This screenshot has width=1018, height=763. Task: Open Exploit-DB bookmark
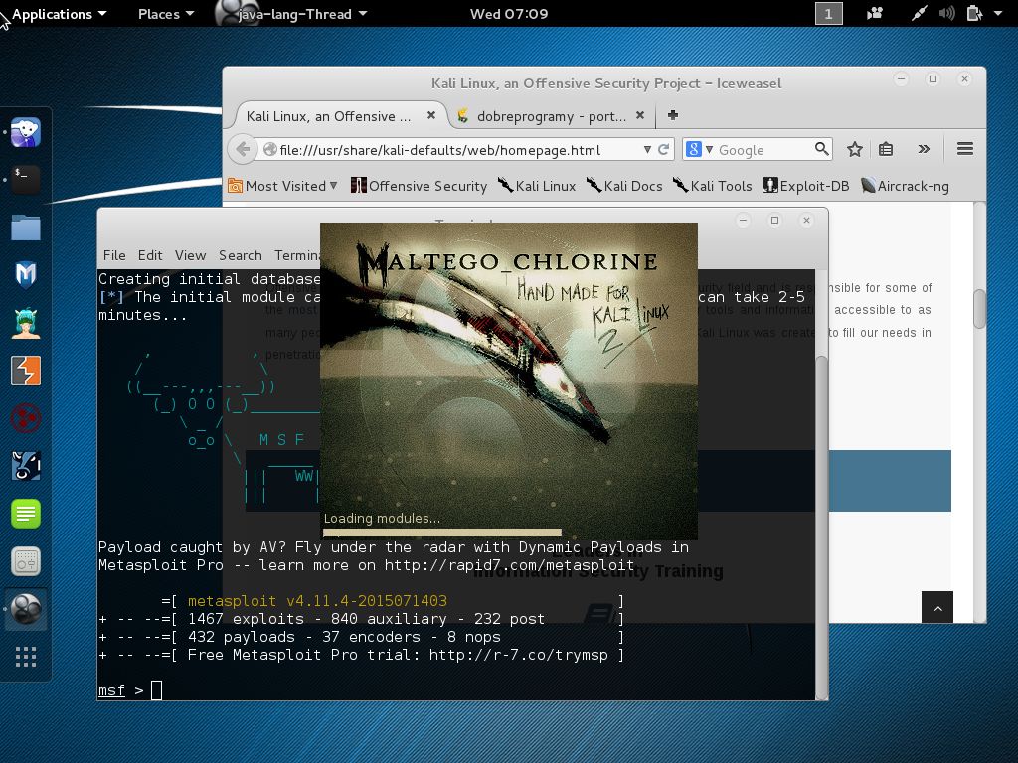pyautogui.click(x=805, y=186)
